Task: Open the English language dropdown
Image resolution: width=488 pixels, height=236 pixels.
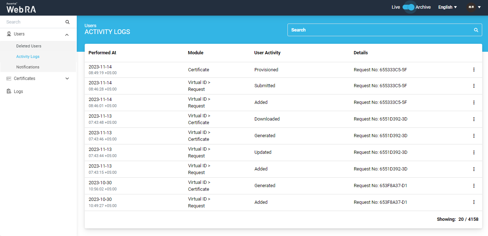Action: (447, 7)
